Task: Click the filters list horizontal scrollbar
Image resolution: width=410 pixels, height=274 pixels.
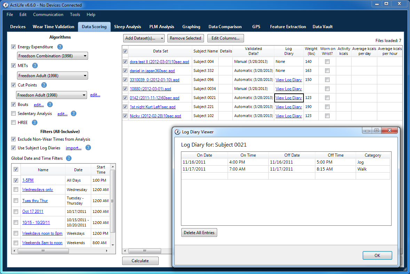Action: pos(44,250)
